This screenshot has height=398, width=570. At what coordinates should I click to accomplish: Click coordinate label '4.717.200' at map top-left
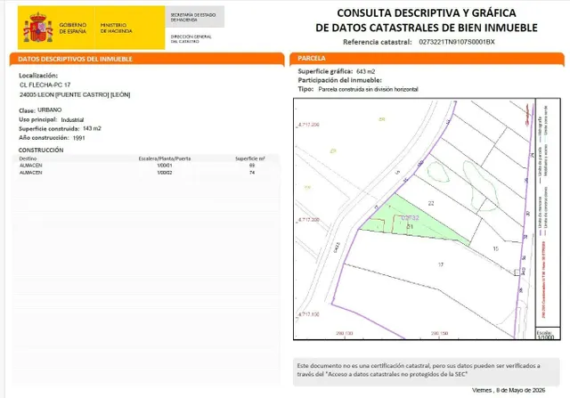tap(309, 125)
